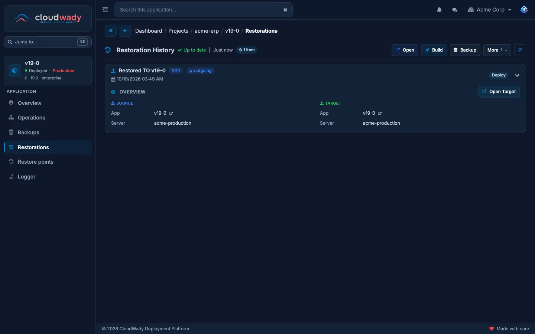The width and height of the screenshot is (535, 334).
Task: Refresh the restoration history list
Action: pos(520,50)
